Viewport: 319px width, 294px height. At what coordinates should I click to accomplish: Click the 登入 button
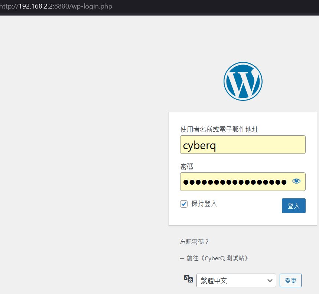(x=294, y=206)
